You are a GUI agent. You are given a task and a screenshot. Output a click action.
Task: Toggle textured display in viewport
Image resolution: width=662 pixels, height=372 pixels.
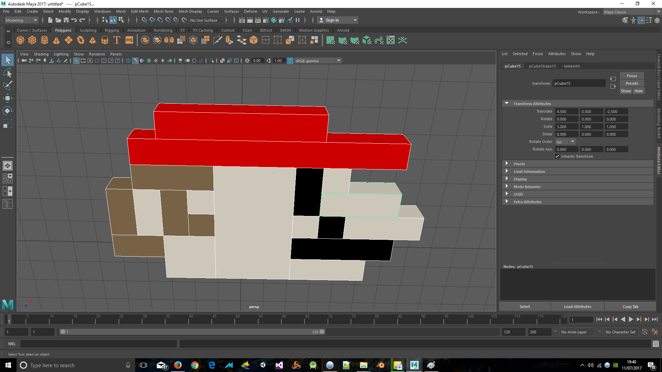156,61
